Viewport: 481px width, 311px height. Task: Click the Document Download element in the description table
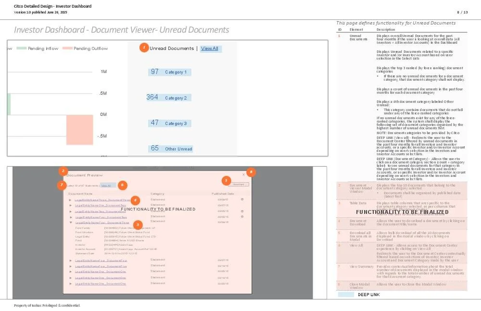(358, 223)
